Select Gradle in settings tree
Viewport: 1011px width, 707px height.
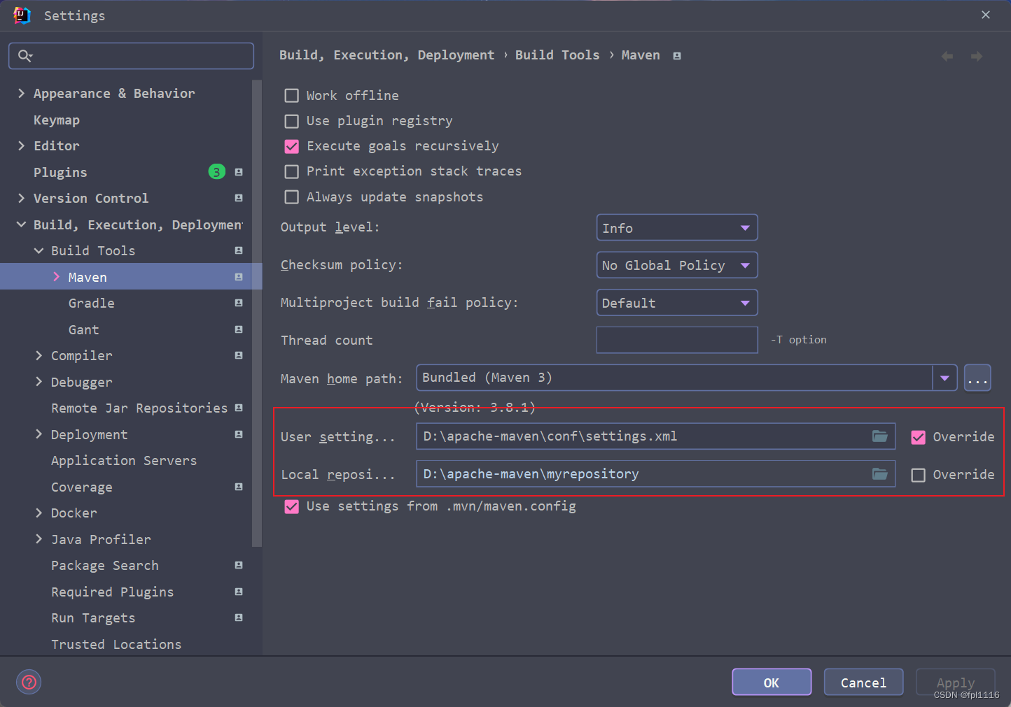[91, 303]
